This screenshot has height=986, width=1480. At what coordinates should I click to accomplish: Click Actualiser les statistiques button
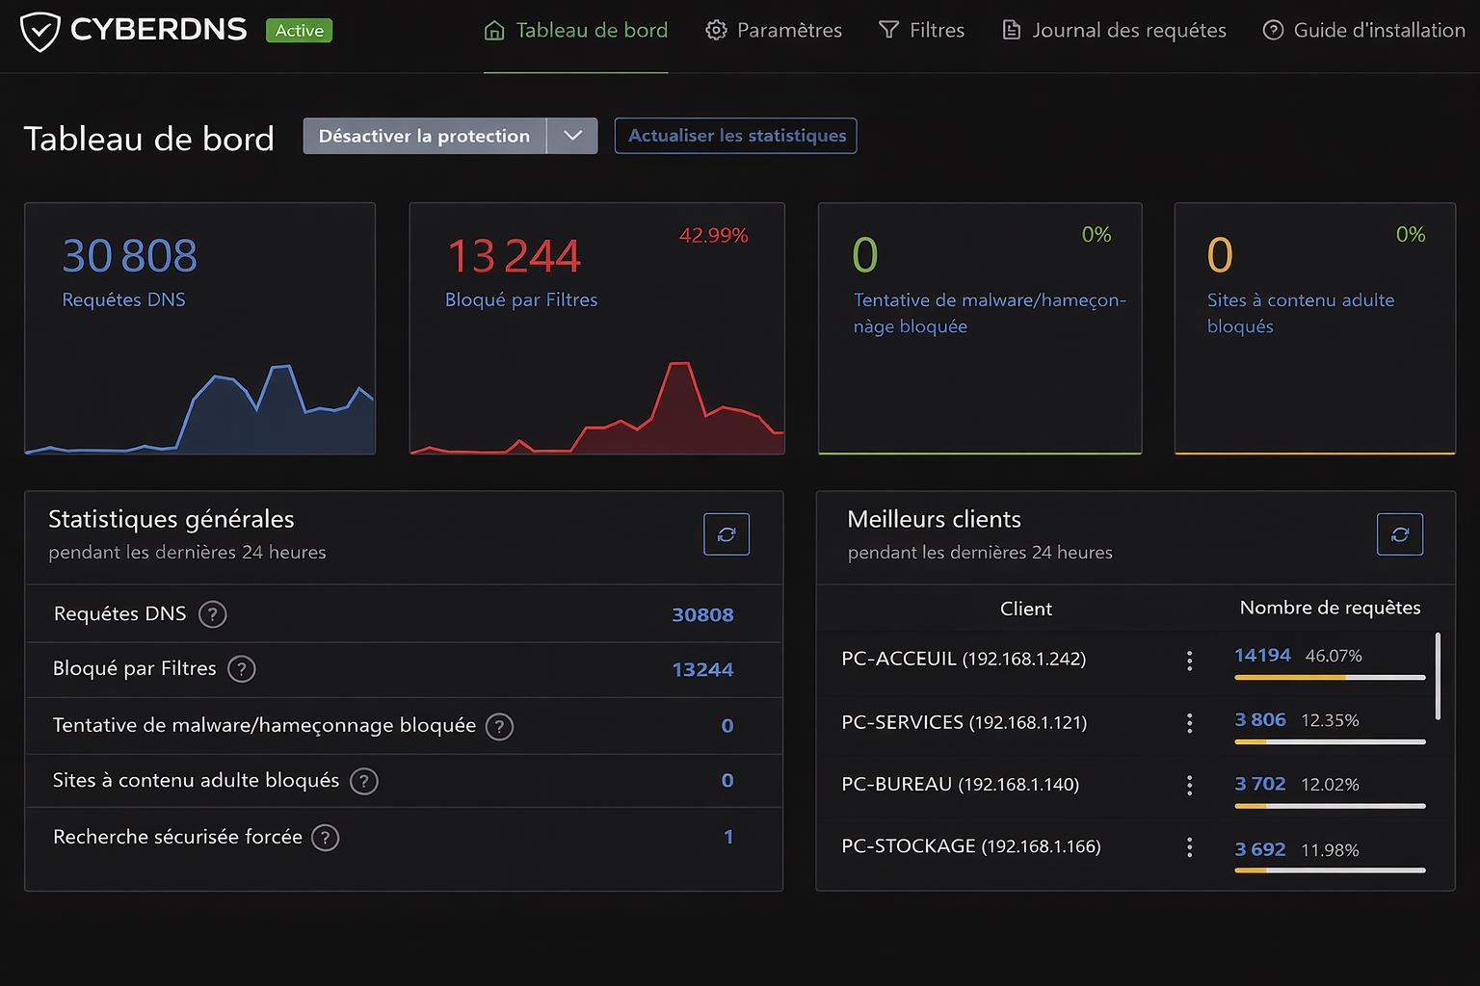736,136
